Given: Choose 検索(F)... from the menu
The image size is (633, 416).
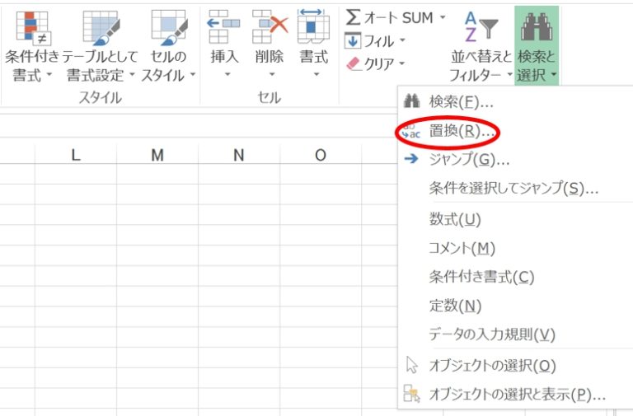Looking at the screenshot, I should point(461,102).
